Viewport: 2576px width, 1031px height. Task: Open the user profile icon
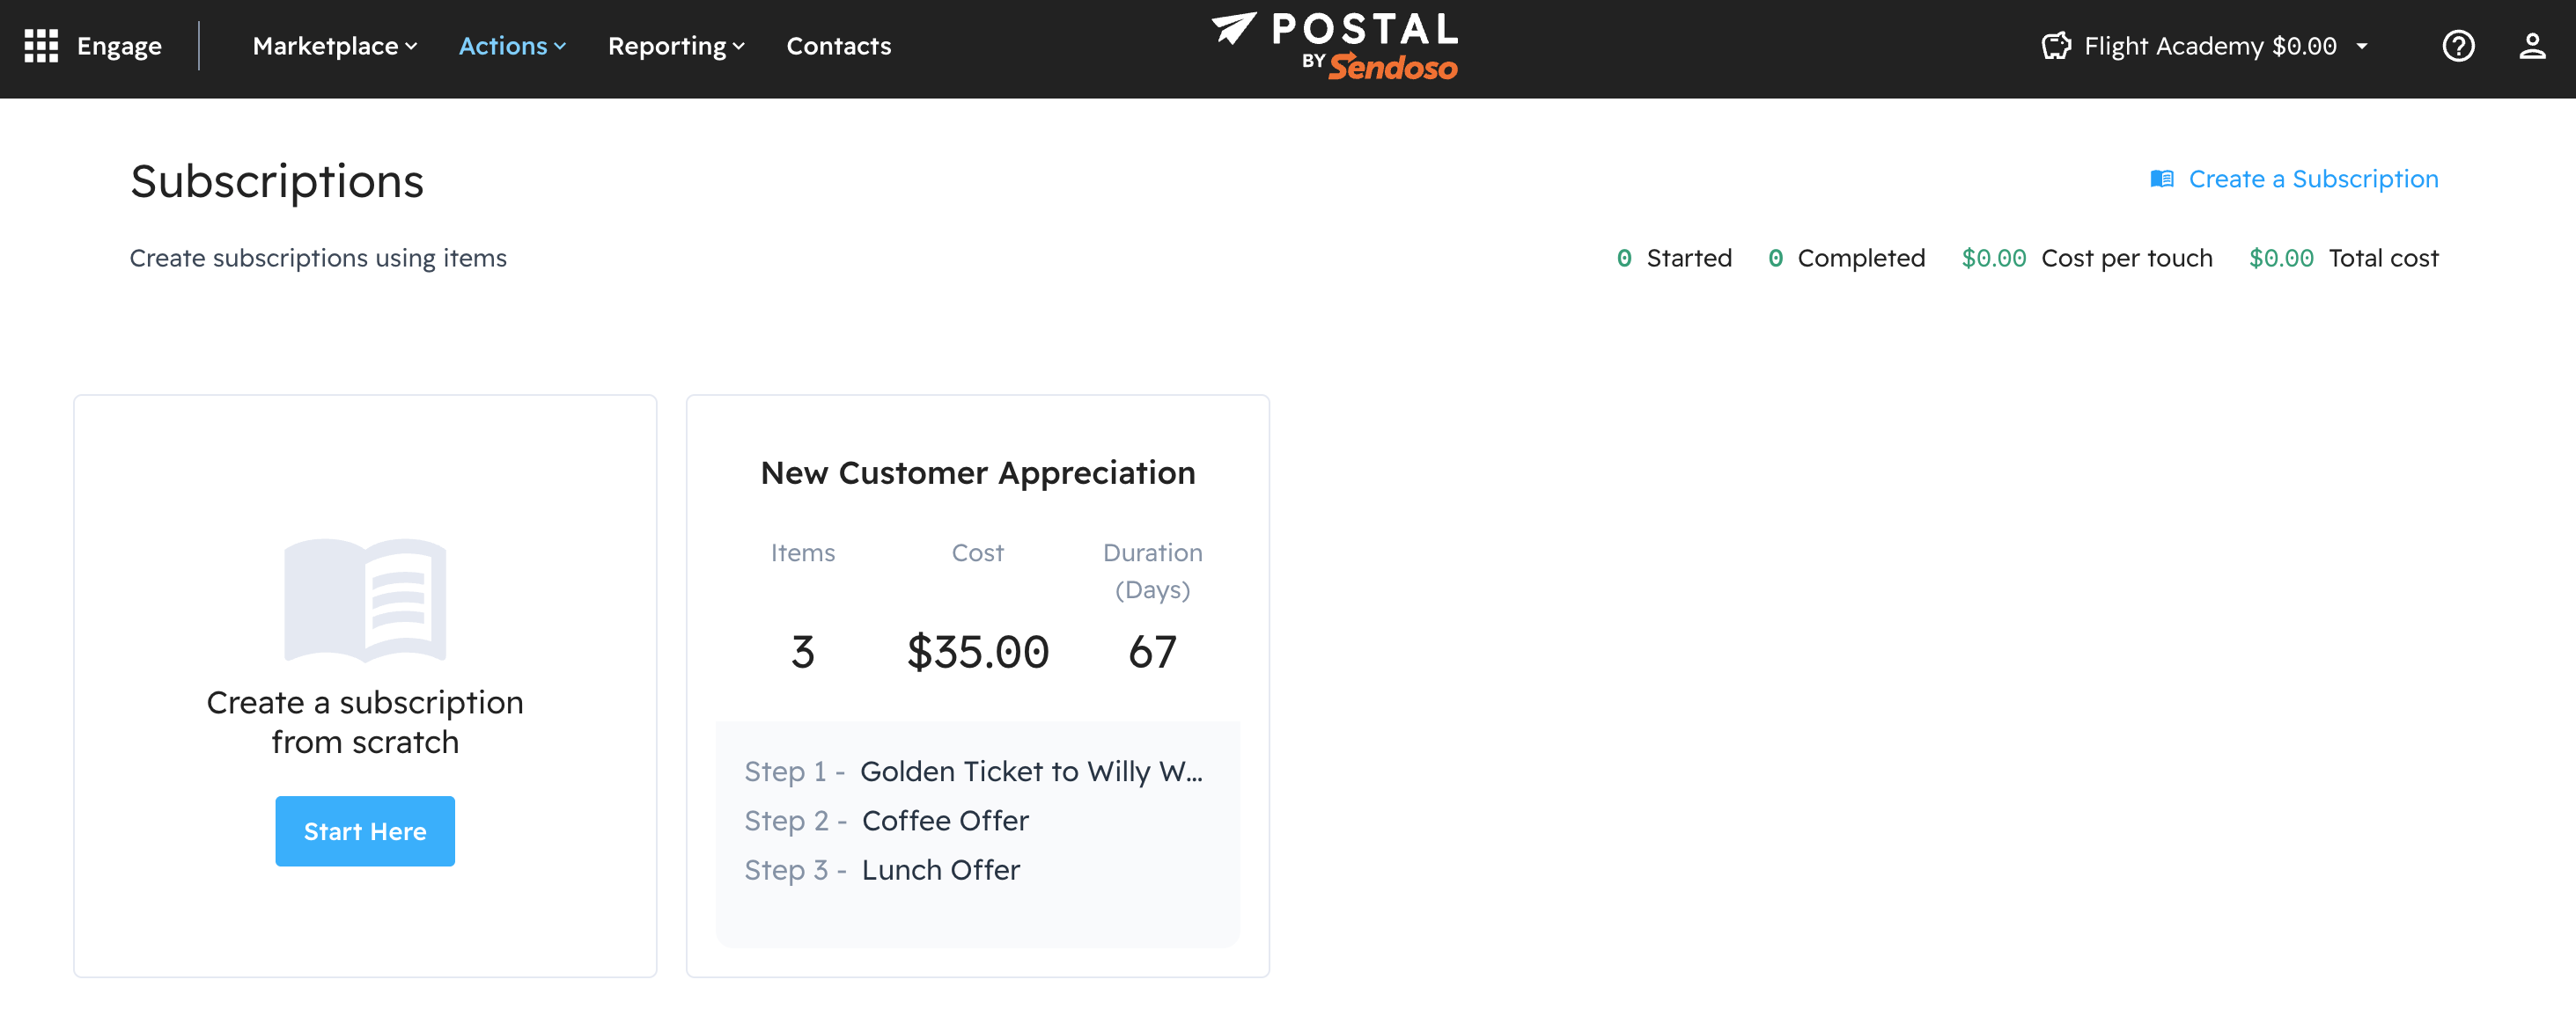coord(2532,46)
